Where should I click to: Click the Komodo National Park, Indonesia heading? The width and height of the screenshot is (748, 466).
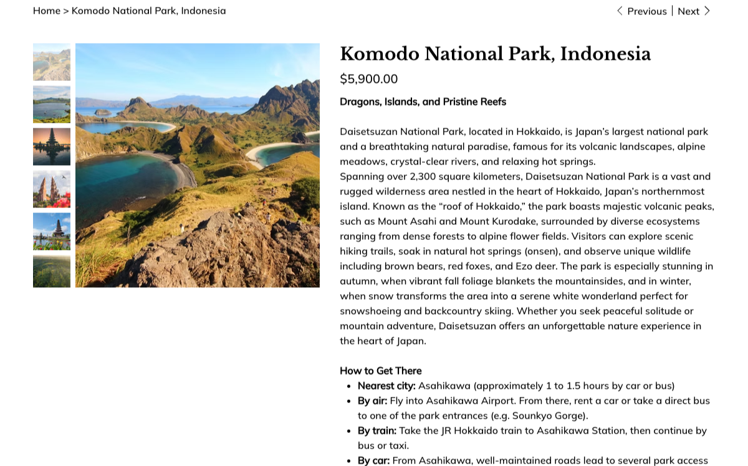pyautogui.click(x=495, y=54)
